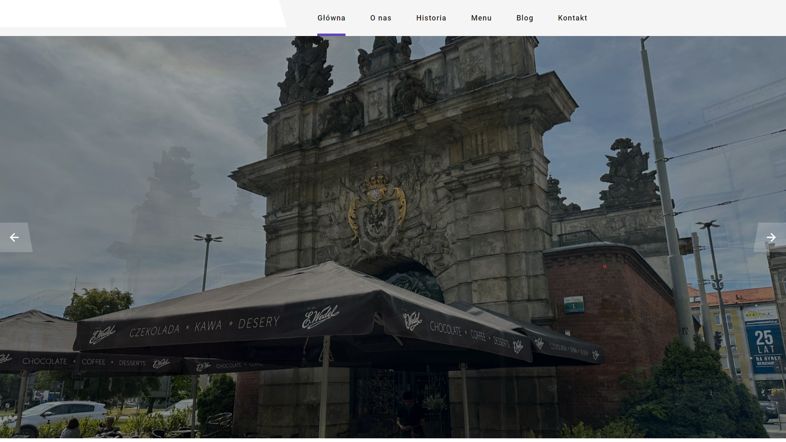Open the Kontakt page

click(x=572, y=18)
